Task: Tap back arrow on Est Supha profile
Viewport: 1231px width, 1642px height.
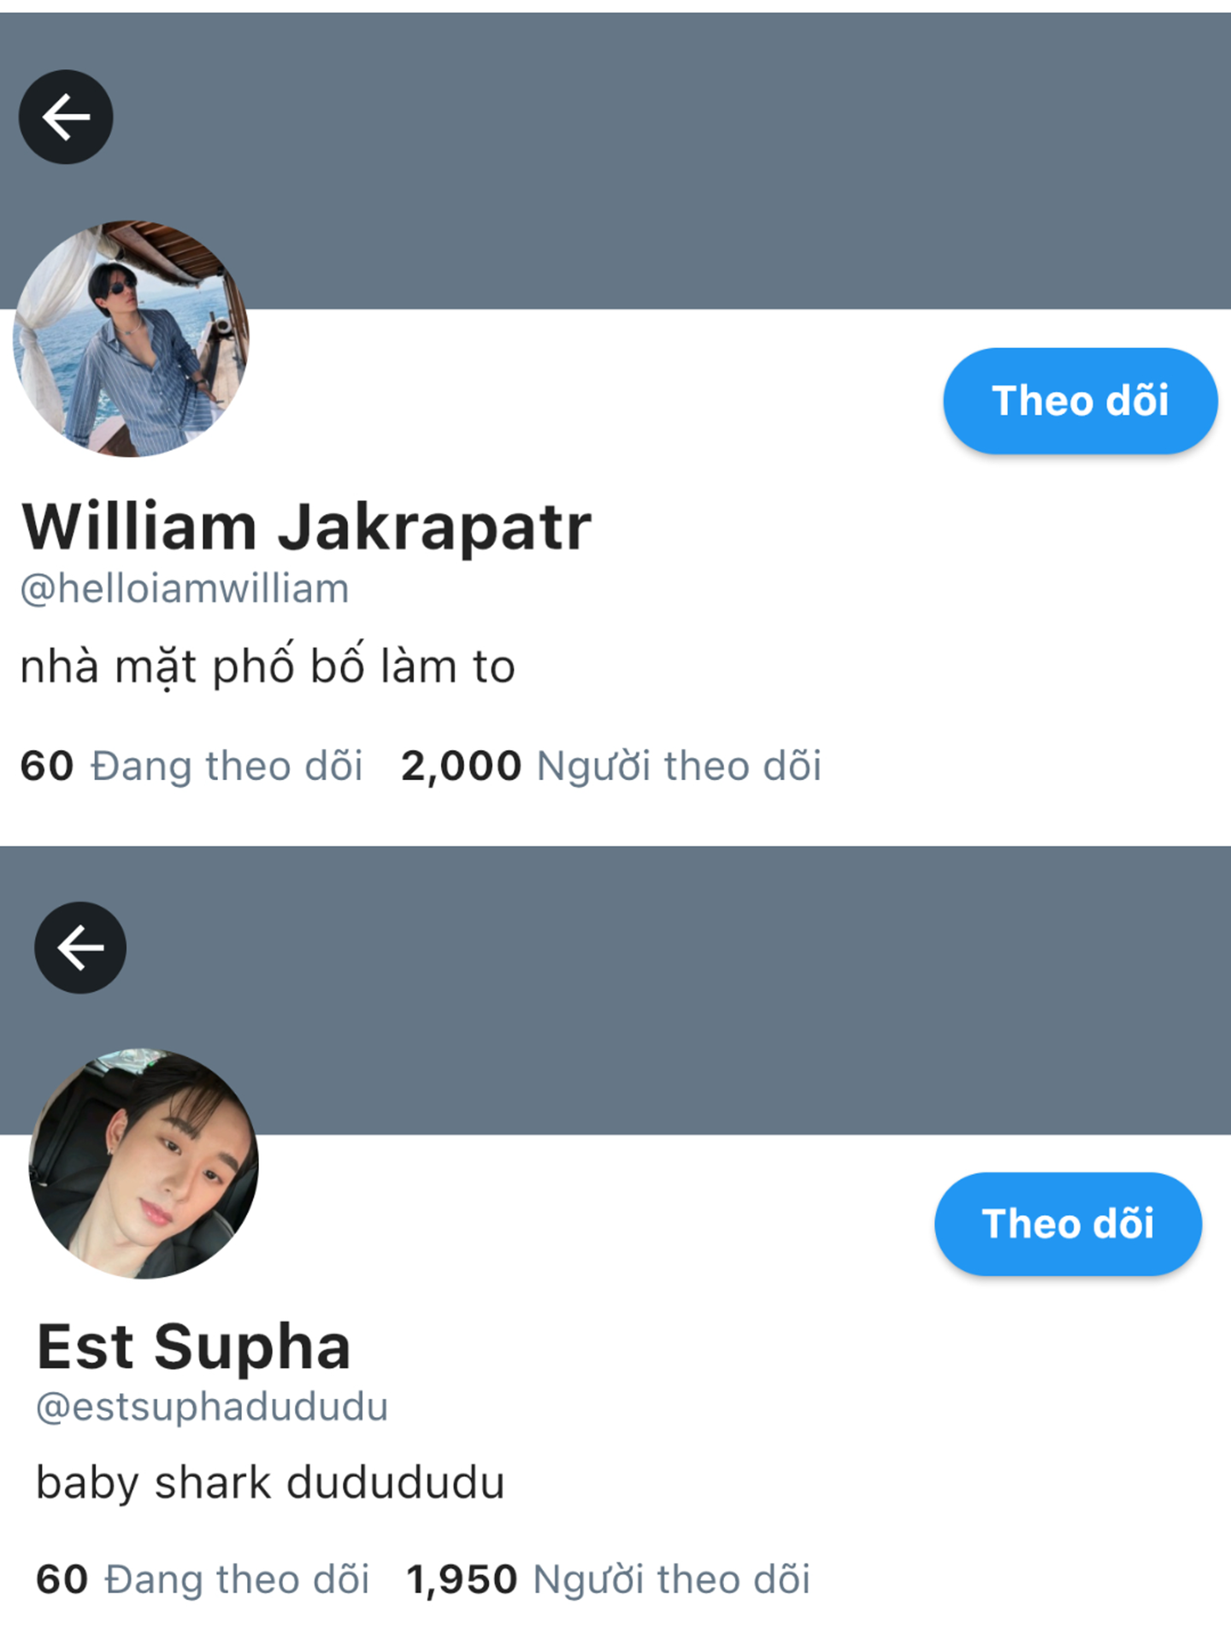Action: 80,948
